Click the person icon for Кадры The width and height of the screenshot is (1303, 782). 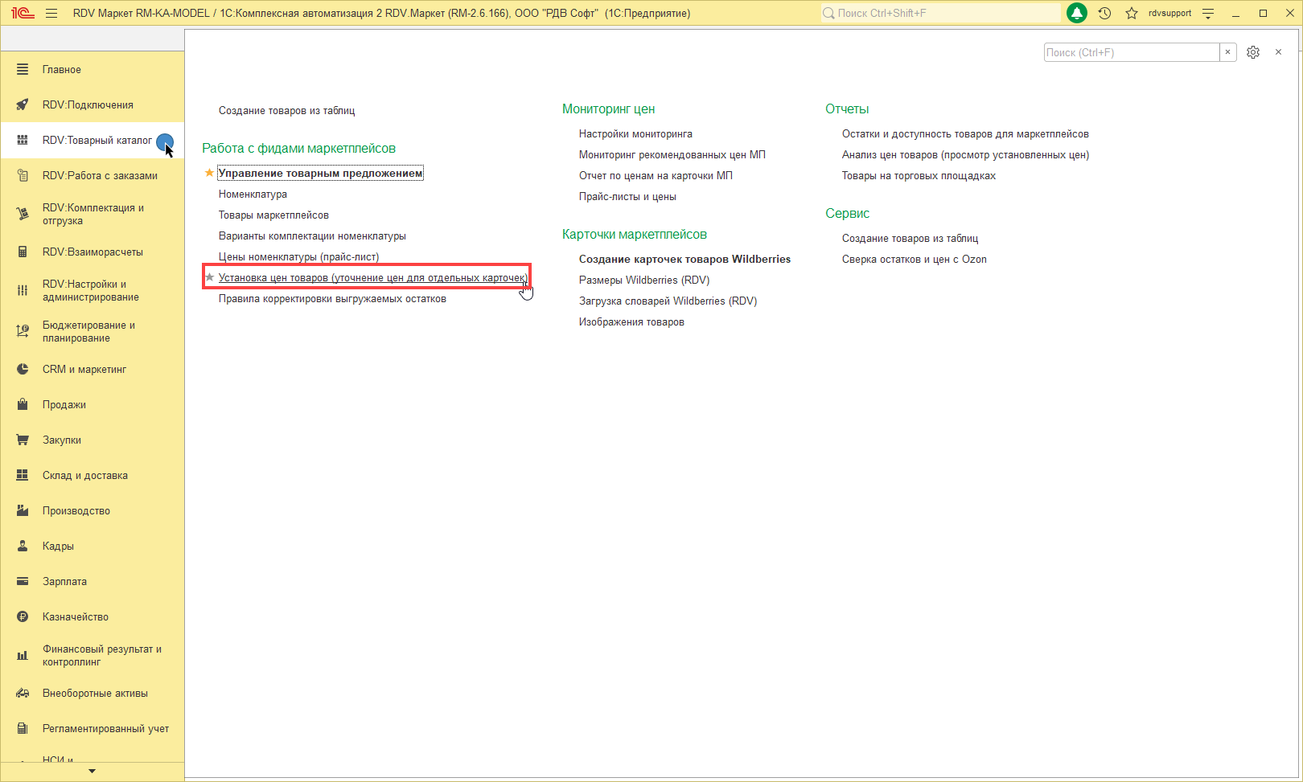[x=23, y=546]
